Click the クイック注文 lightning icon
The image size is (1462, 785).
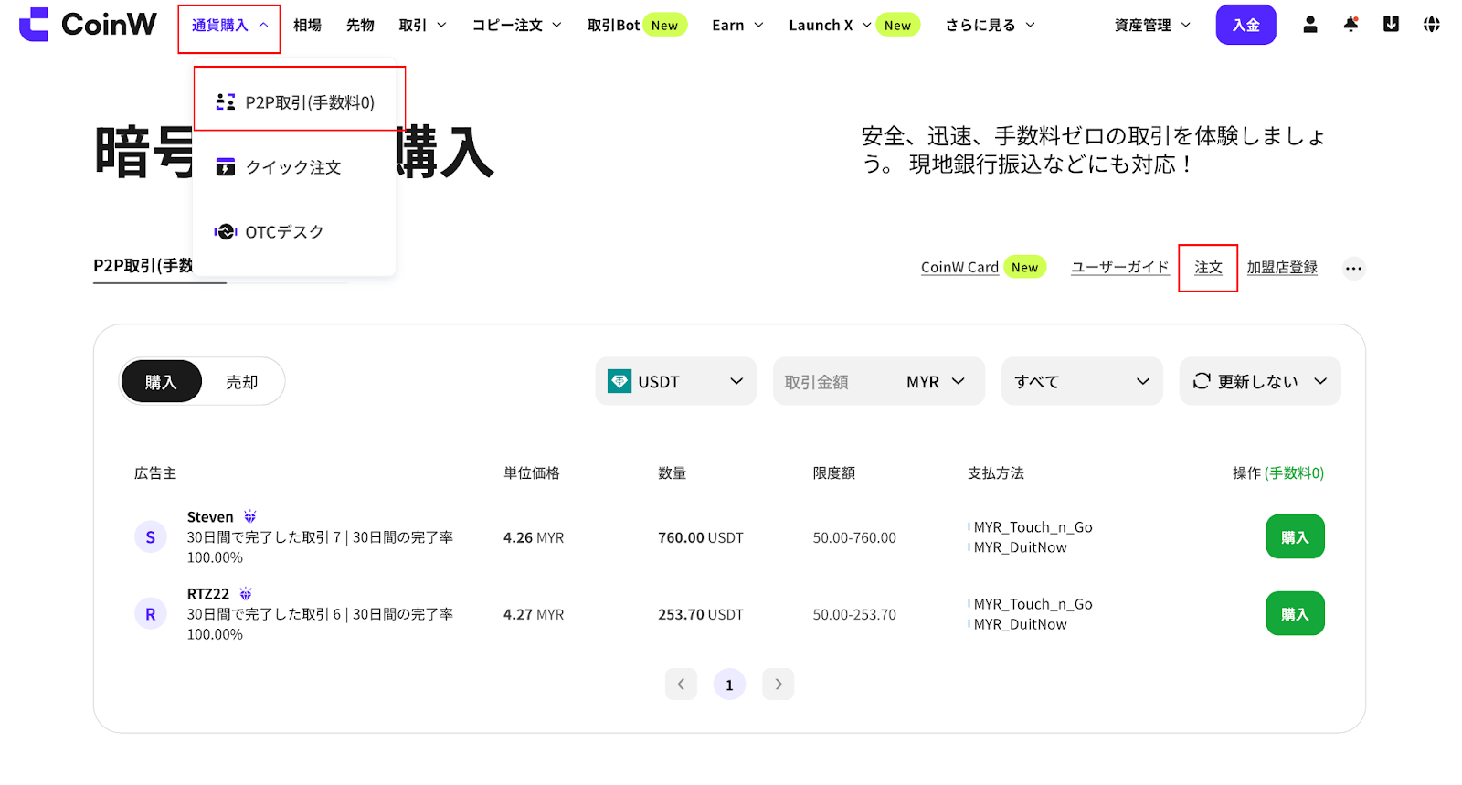tap(226, 167)
